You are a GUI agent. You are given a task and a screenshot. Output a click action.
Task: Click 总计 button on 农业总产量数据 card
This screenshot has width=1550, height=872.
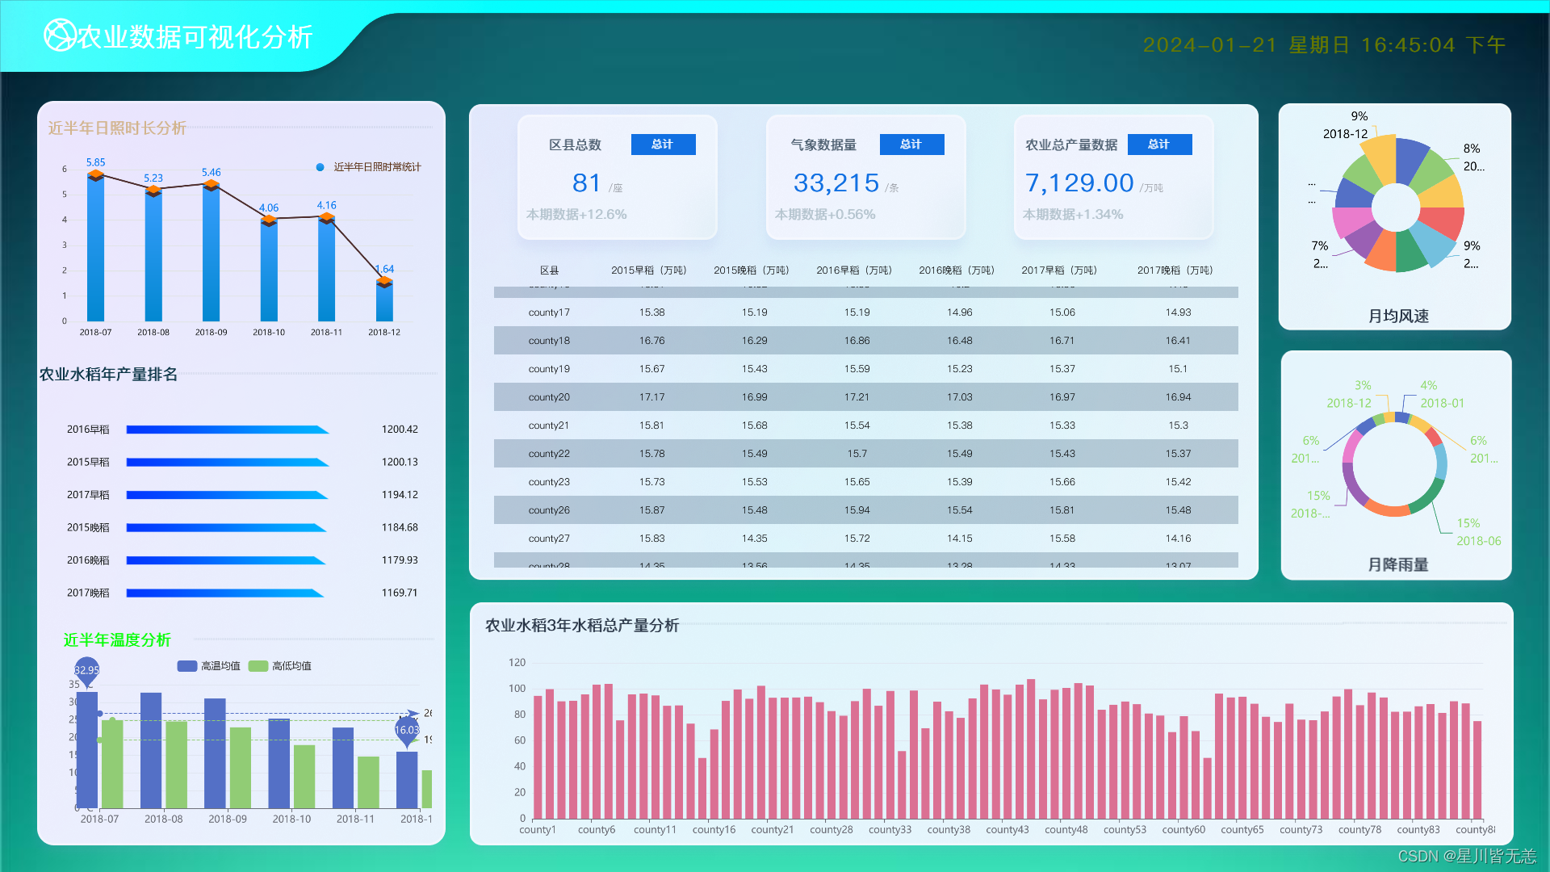(x=1159, y=145)
